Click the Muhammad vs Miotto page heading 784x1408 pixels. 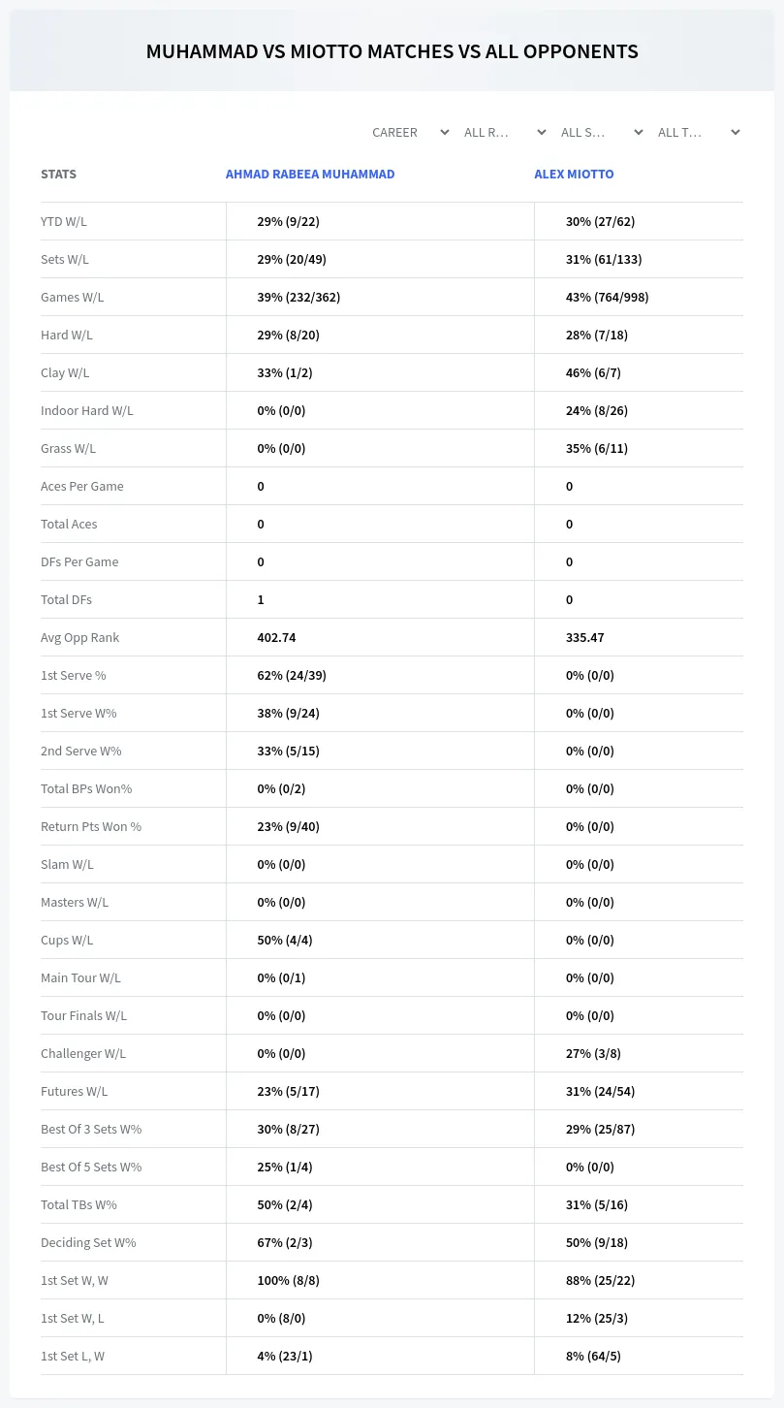tap(392, 51)
